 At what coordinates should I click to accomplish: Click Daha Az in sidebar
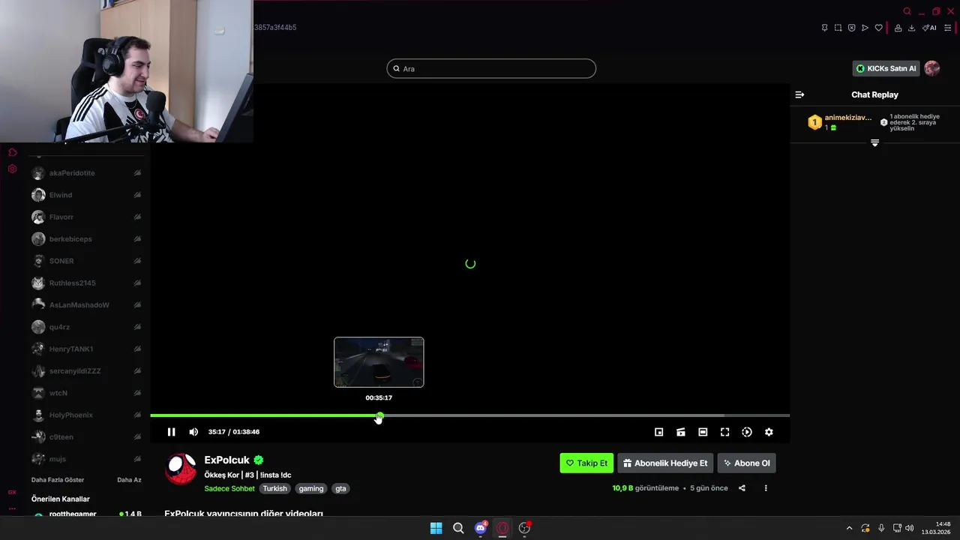pos(129,480)
